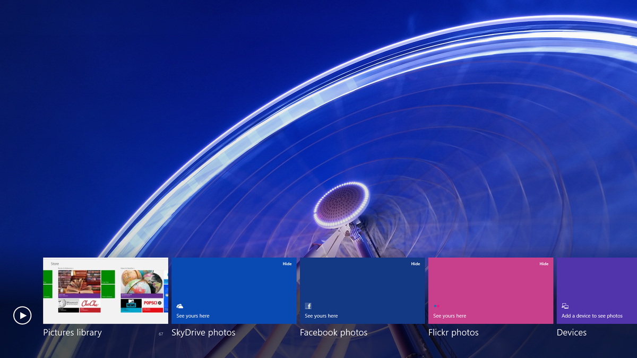637x358 pixels.
Task: Click the Devices tile heading
Action: tap(571, 333)
